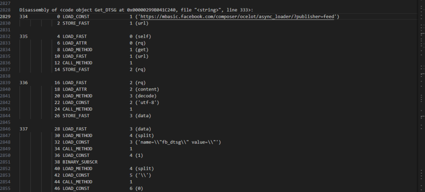The image size is (425, 192).
Task: Click line number 2855 in the gutter
Action: click(6, 188)
